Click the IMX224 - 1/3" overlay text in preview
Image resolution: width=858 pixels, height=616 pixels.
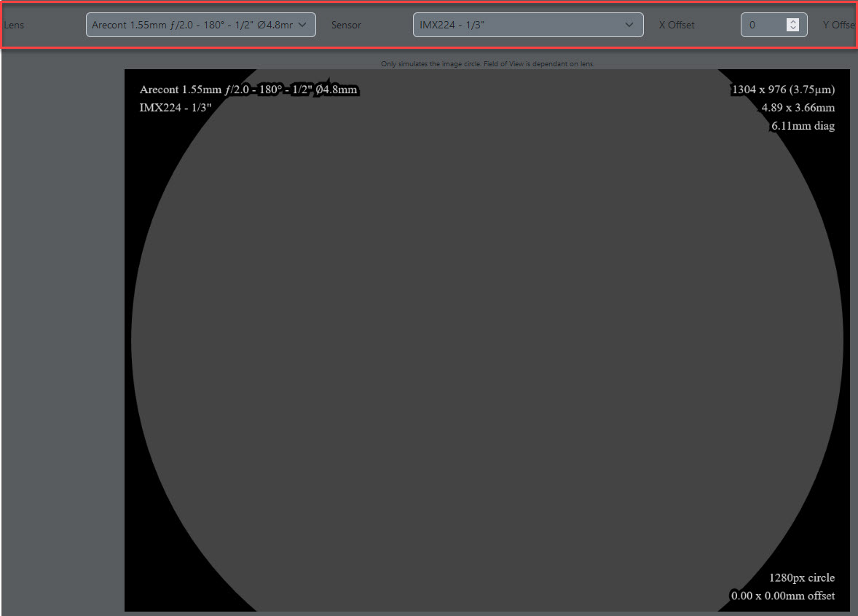pyautogui.click(x=176, y=107)
